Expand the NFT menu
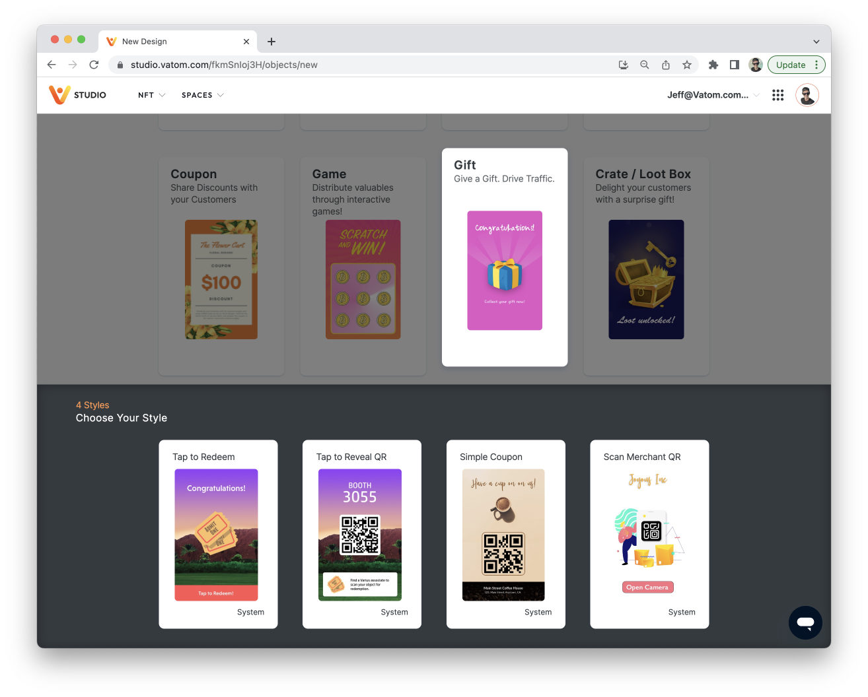Screen dimensions: 868x697 [x=151, y=95]
